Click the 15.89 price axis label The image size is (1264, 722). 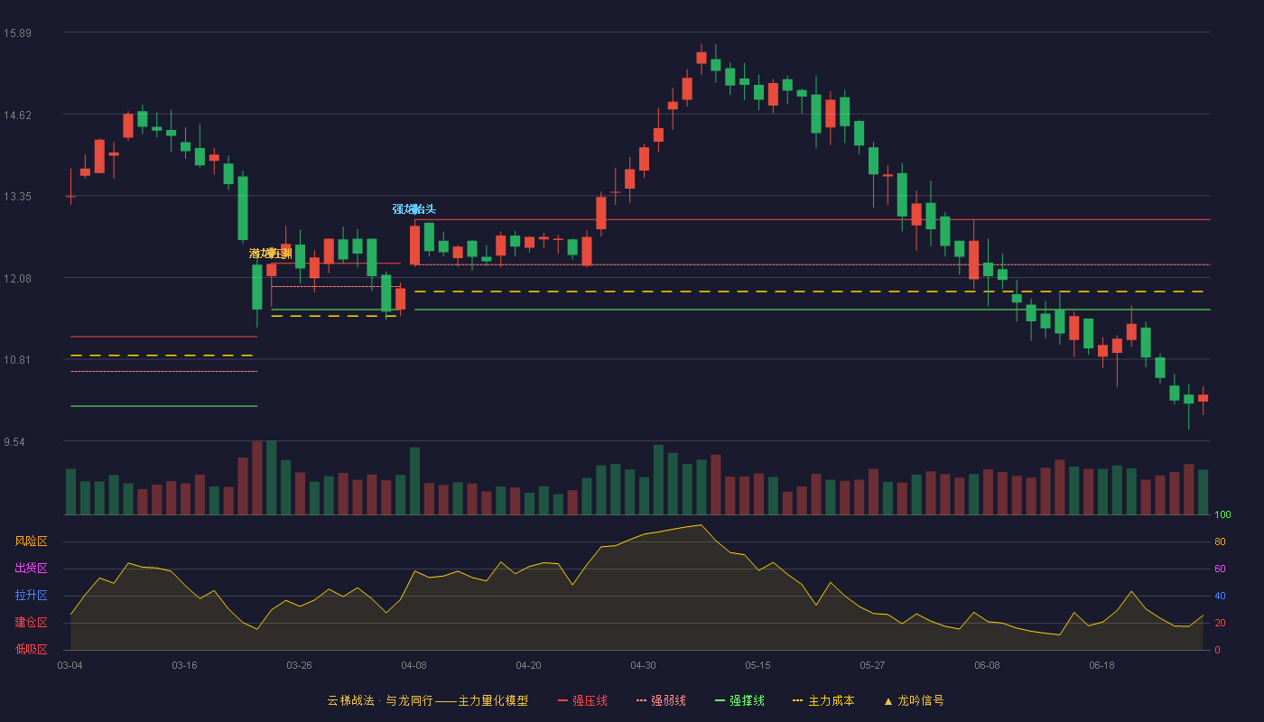[x=17, y=33]
